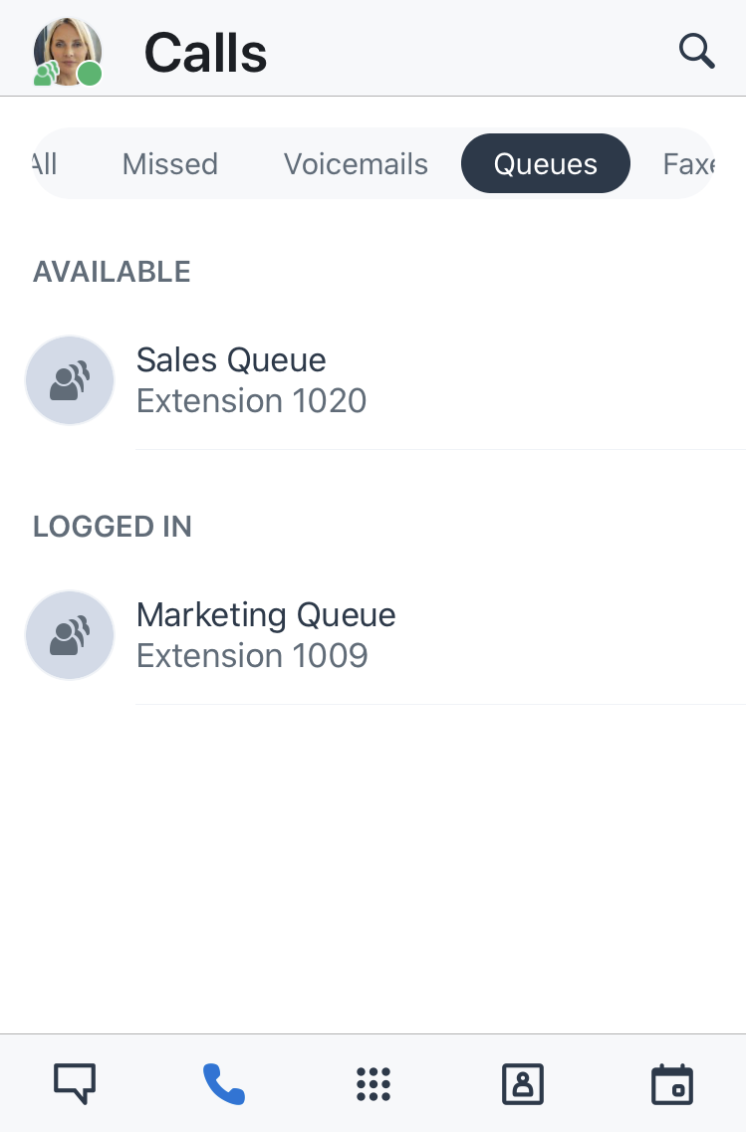Click the green presence status dot
746x1132 pixels.
click(90, 74)
